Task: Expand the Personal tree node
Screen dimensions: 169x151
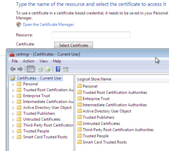Action: [13, 85]
